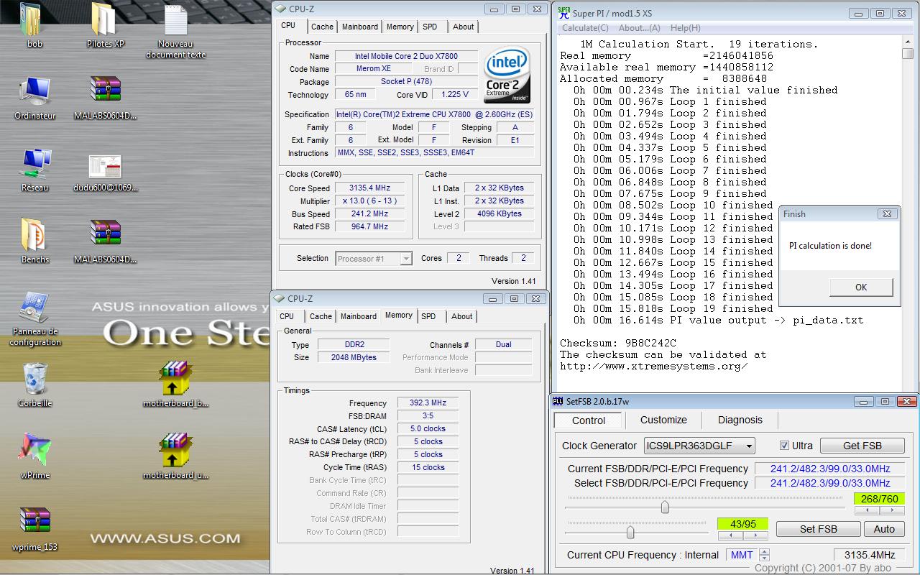The height and width of the screenshot is (575, 920).
Task: Click the Get FSB button
Action: [x=862, y=446]
